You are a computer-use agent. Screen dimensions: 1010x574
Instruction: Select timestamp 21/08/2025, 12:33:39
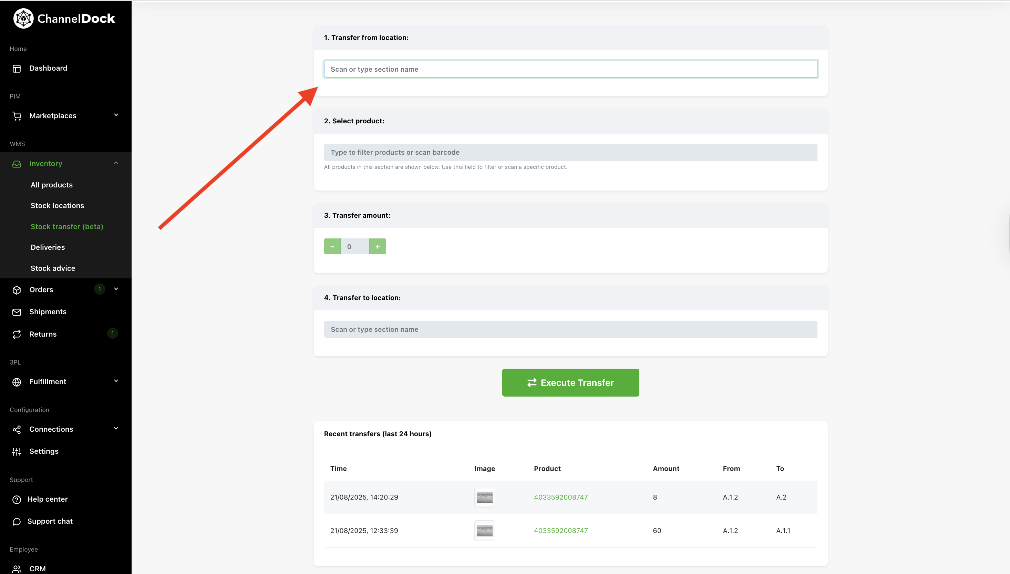[364, 531]
